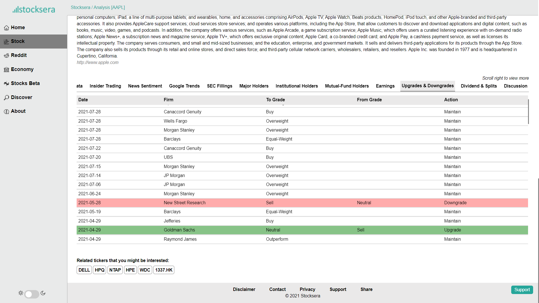
Task: Click the Home icon in sidebar
Action: click(x=6, y=28)
